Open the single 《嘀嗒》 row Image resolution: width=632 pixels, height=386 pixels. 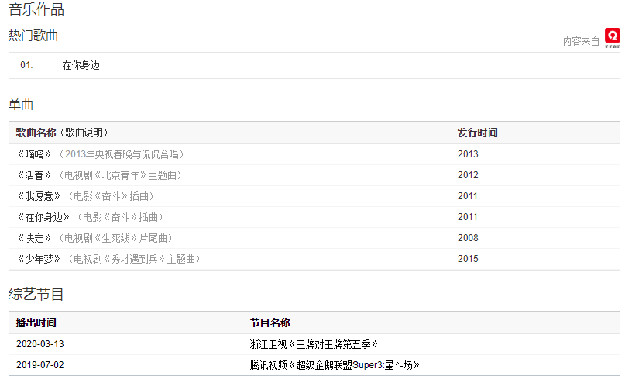pos(35,154)
